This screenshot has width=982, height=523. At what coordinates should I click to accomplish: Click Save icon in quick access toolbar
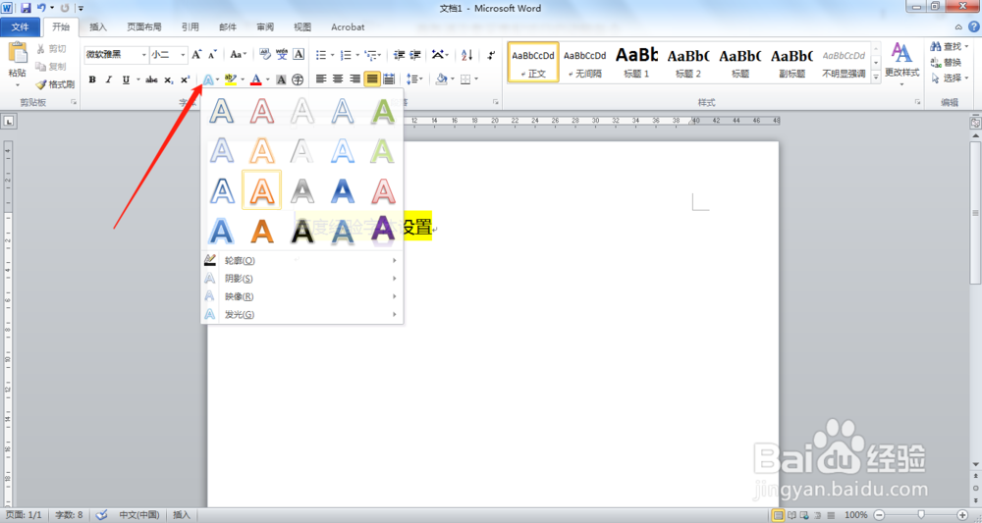26,8
